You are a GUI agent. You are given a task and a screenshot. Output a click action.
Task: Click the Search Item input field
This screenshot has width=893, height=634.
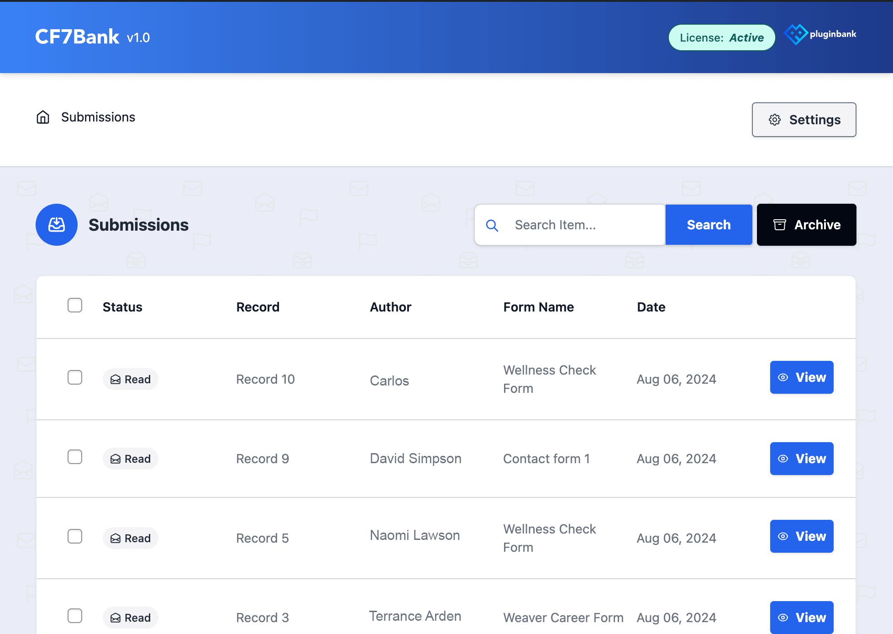[570, 225]
